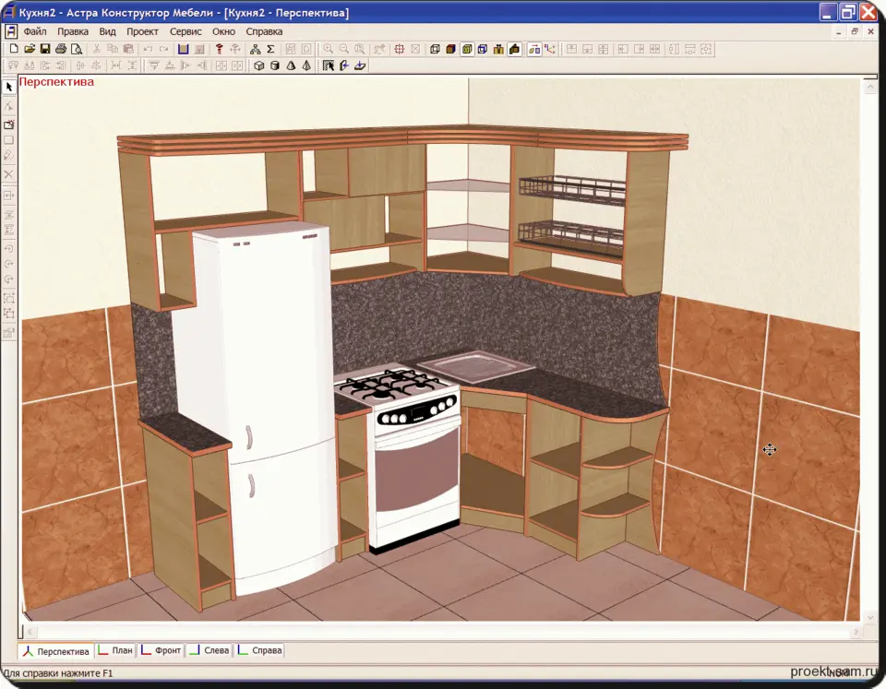Open the Окно menu
The image size is (886, 689).
(x=223, y=31)
